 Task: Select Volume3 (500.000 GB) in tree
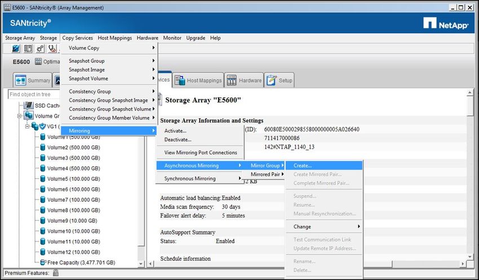pyautogui.click(x=73, y=158)
